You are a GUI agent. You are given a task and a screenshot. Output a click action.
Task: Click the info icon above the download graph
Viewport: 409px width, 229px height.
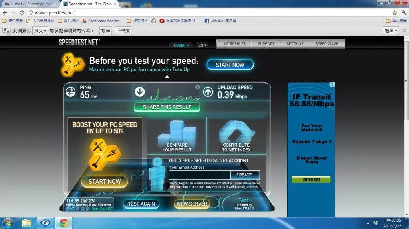[197, 87]
